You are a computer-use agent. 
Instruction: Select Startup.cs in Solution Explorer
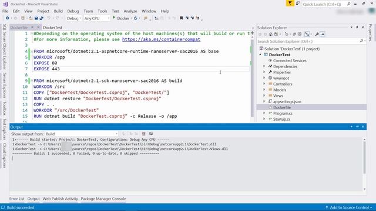281,119
